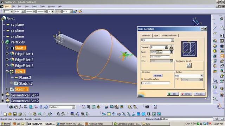Click the Plane tool in right toolbar
Viewport: 225px width, 126px height.
[x=215, y=33]
